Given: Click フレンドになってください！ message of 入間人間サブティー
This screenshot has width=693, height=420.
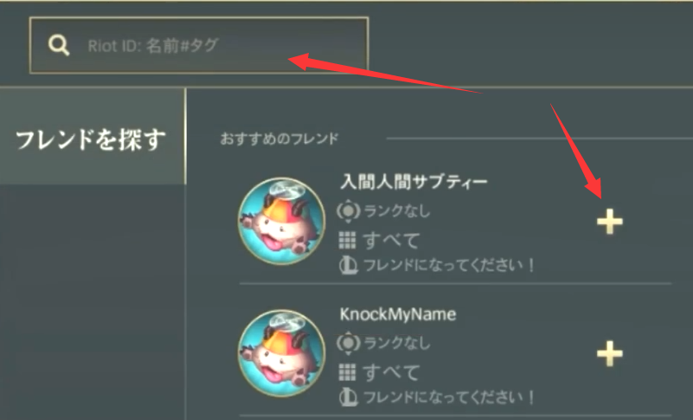Looking at the screenshot, I should point(449,266).
